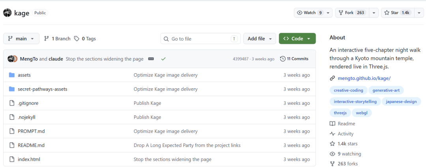426x167 pixels.
Task: Select the japanese-design topic tag
Action: coord(401,102)
